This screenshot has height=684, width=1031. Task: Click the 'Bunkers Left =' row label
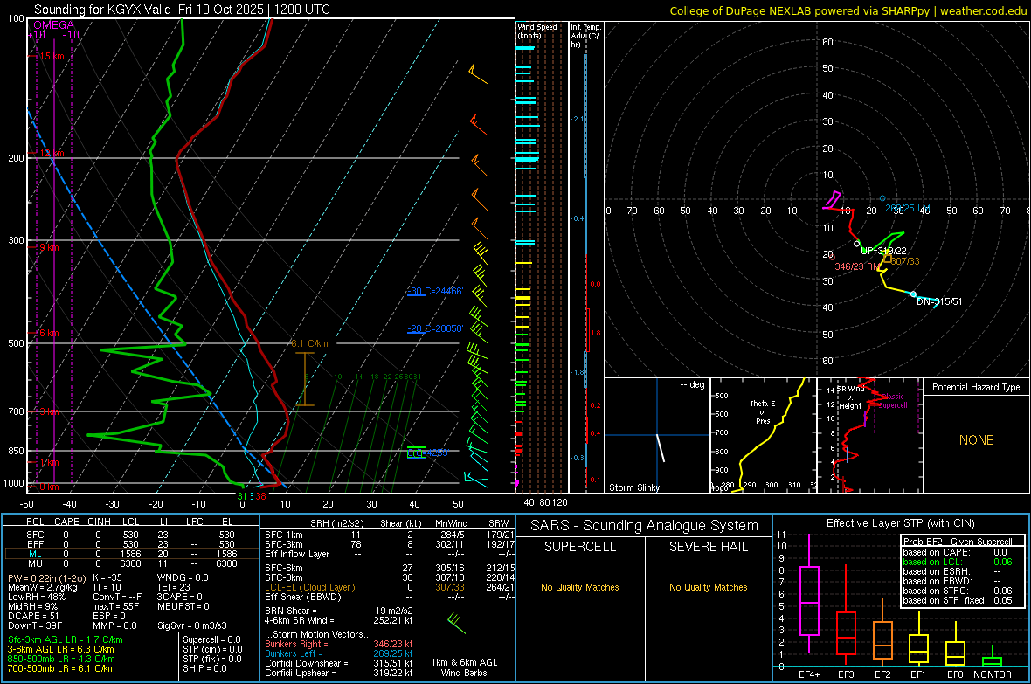294,653
